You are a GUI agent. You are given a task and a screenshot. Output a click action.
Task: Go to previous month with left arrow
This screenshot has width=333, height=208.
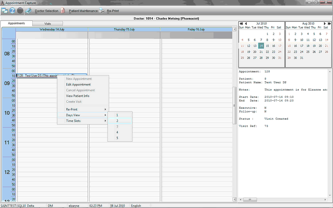click(x=246, y=24)
